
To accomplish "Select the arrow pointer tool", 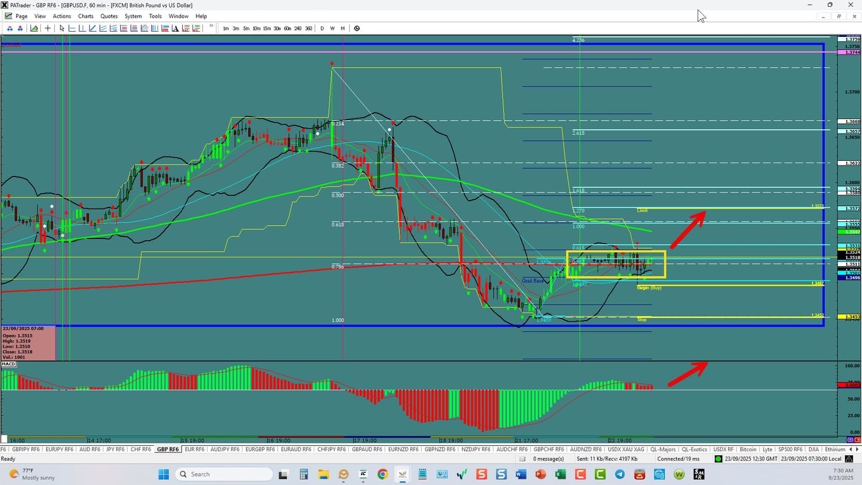I will click(x=62, y=28).
